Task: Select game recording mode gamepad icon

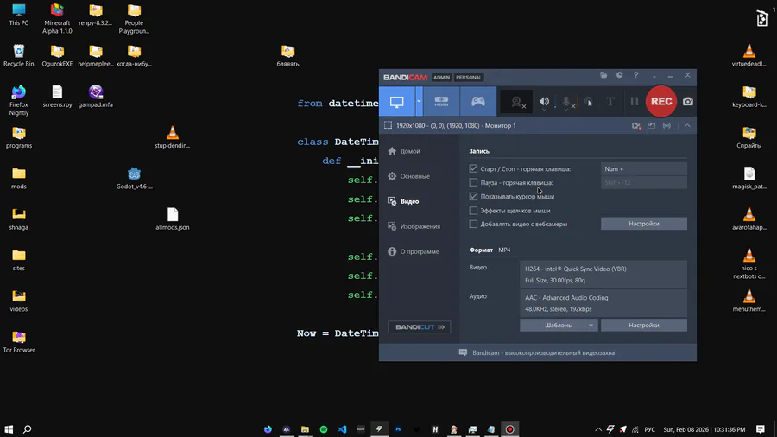Action: [478, 102]
